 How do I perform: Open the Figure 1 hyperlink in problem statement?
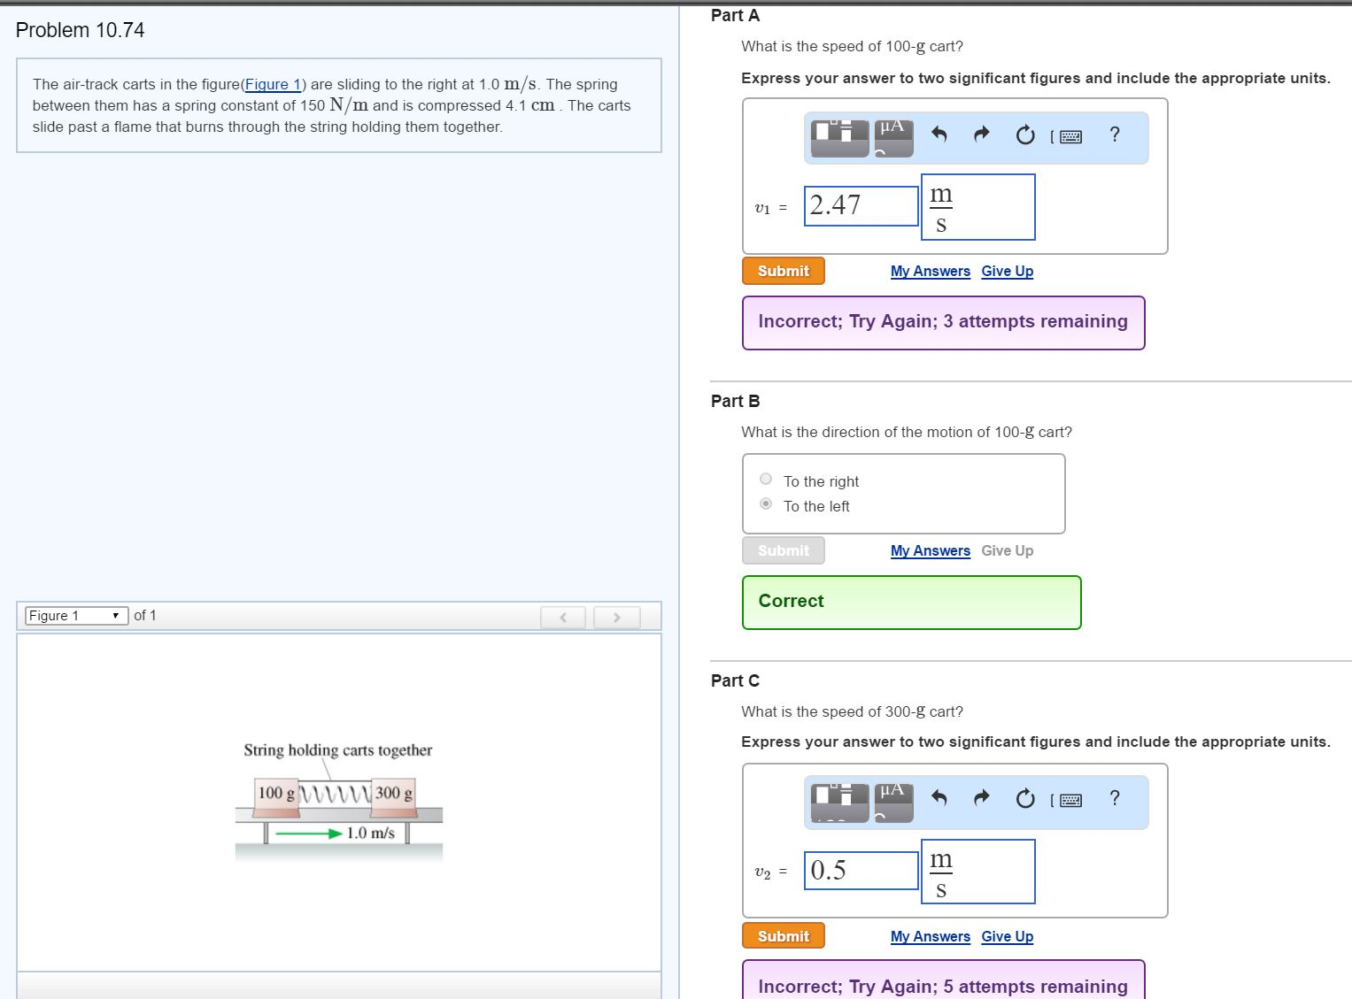274,84
